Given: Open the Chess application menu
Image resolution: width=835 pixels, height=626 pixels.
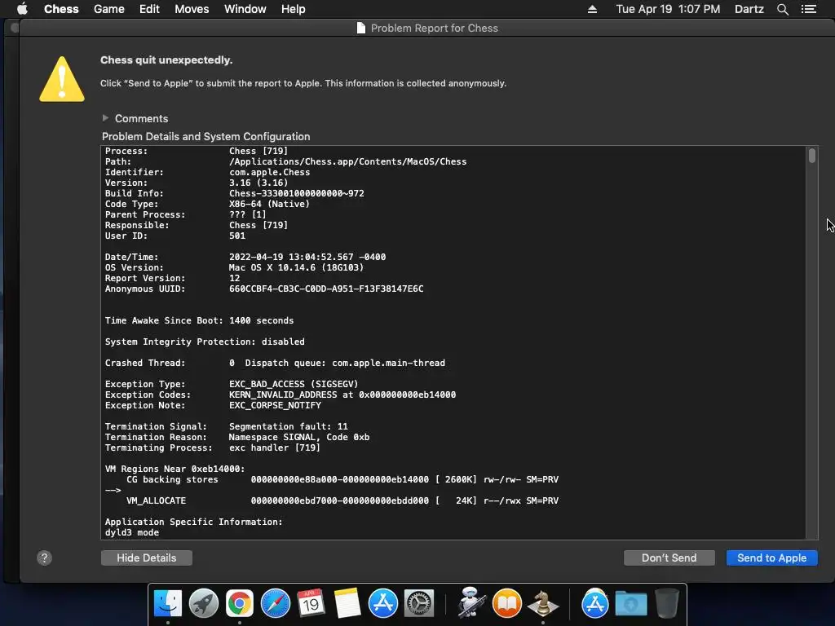Looking at the screenshot, I should (61, 9).
